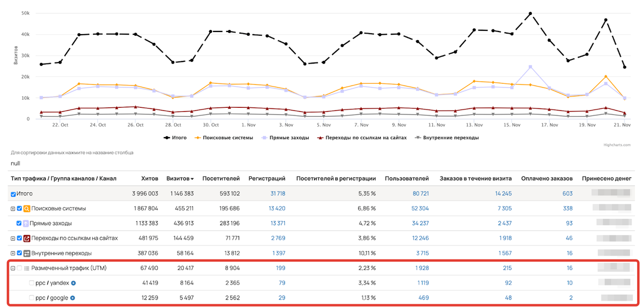Open the 13 420 registrations link
The width and height of the screenshot is (642, 307).
pos(277,209)
